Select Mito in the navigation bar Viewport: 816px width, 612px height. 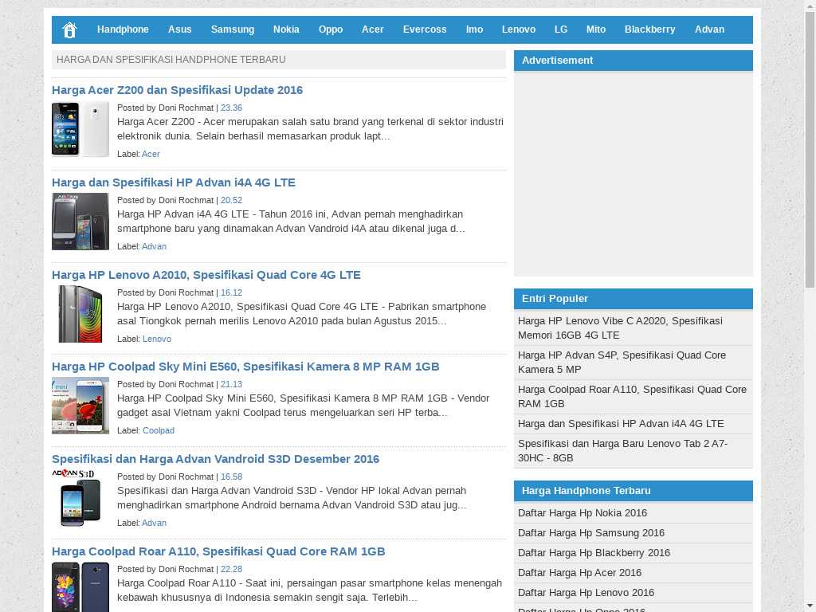coord(596,29)
